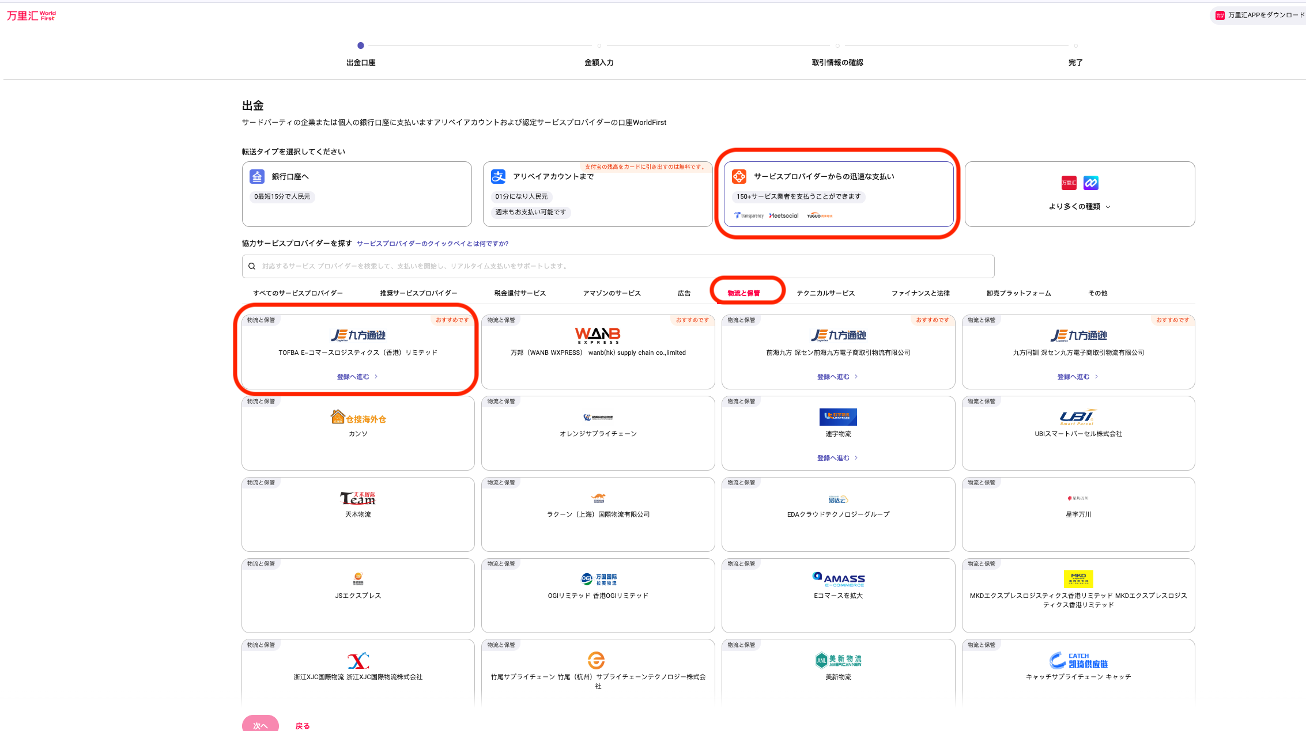Switch to the テクニカルサービス tab

point(825,293)
